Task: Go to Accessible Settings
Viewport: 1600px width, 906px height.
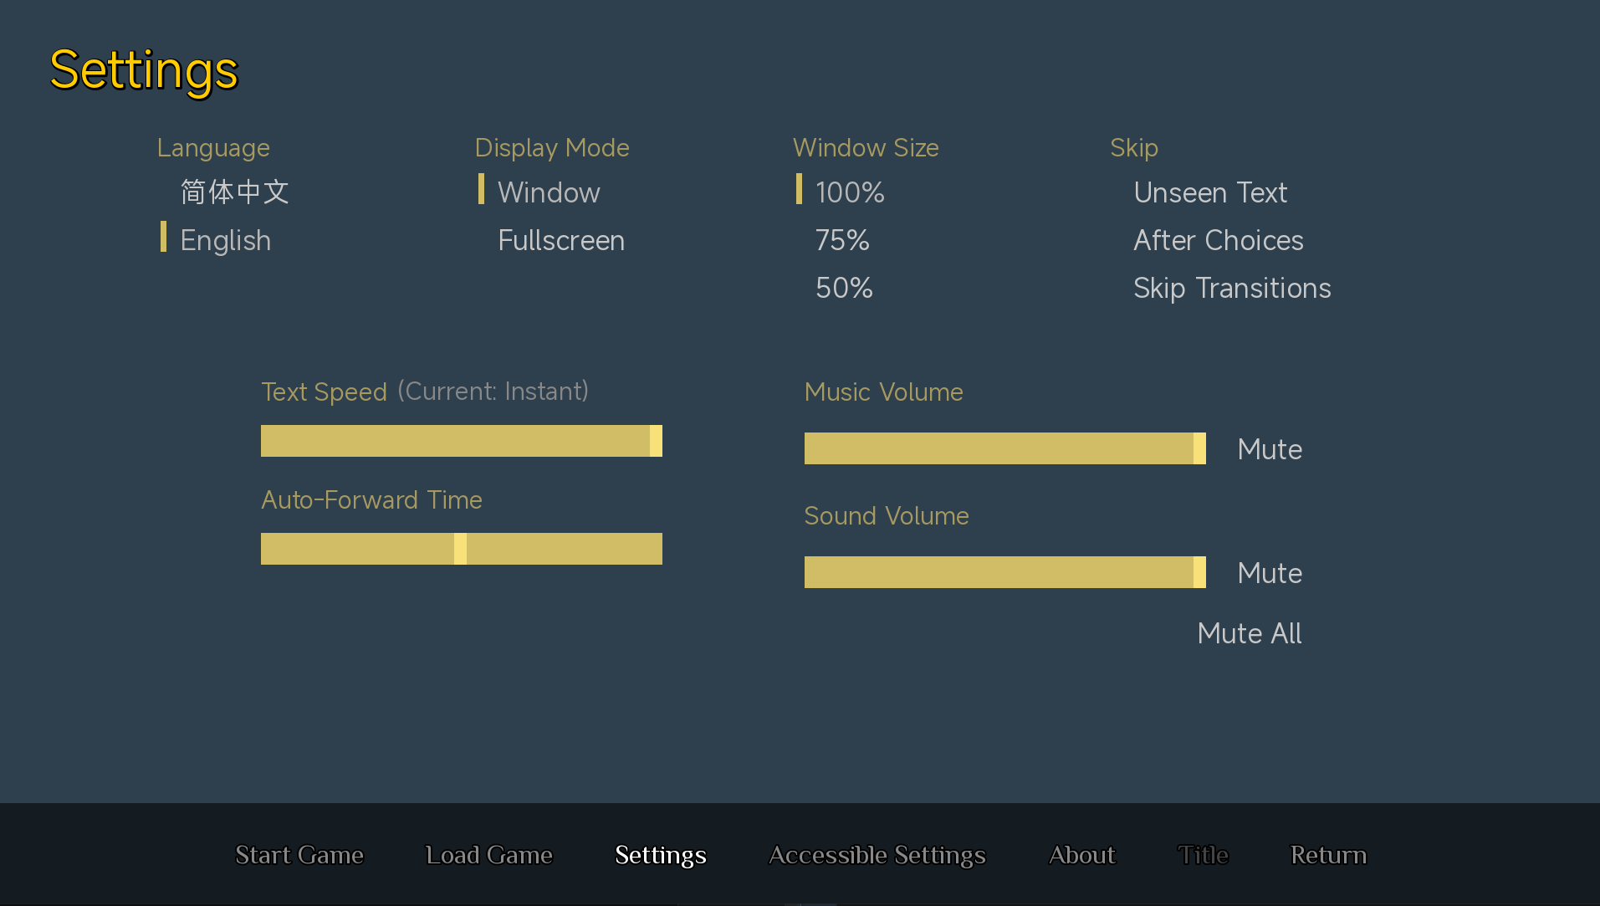Action: point(877,855)
